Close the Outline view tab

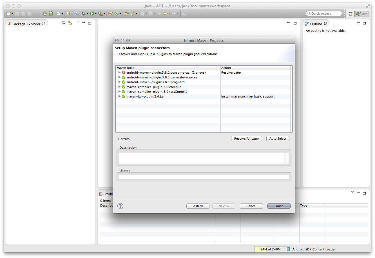pos(326,24)
